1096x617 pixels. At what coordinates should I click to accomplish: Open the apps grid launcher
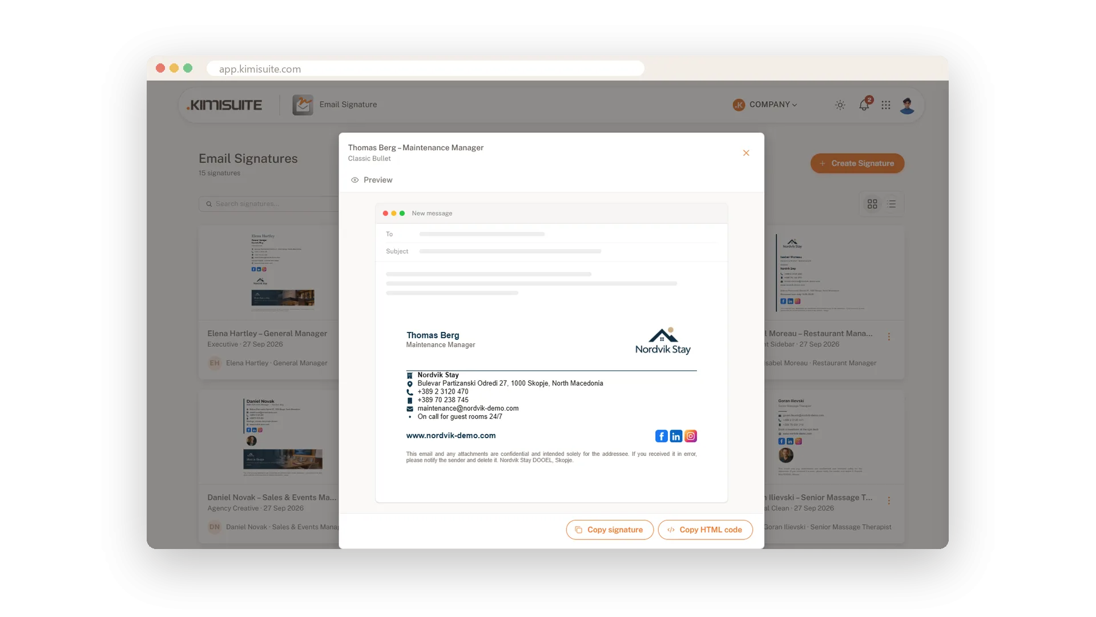(x=886, y=105)
